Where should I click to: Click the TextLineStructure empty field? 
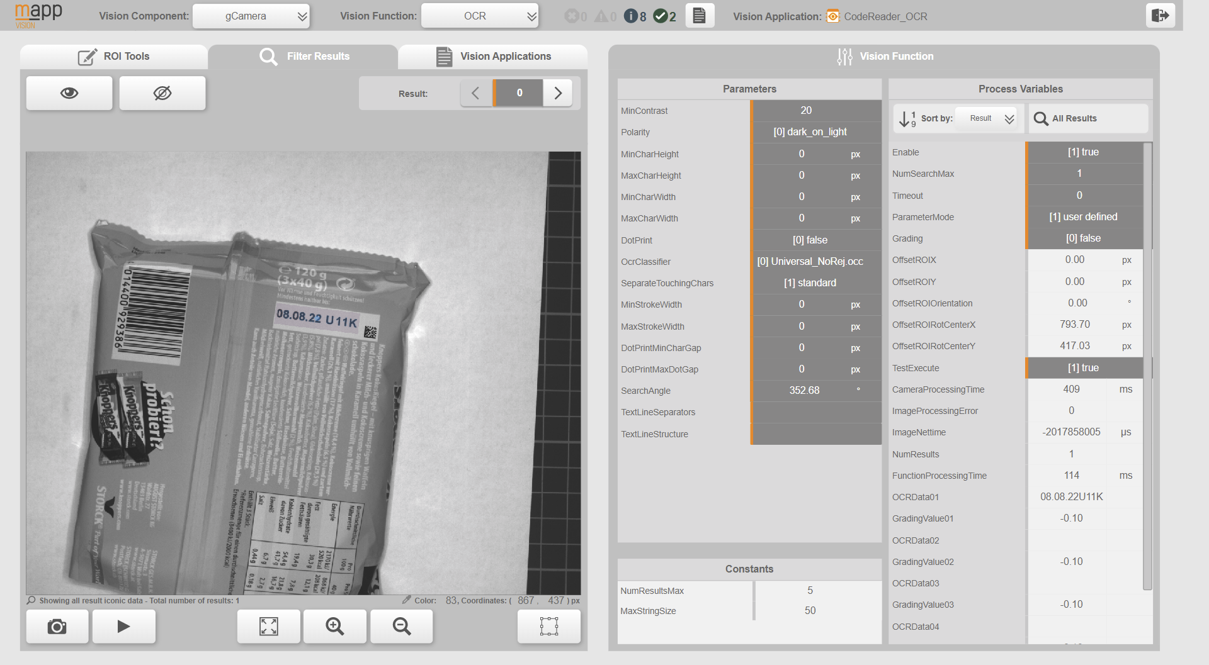click(x=816, y=434)
